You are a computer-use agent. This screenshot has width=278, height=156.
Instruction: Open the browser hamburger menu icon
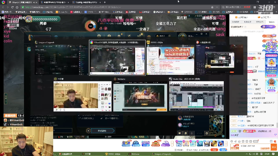click(x=274, y=7)
